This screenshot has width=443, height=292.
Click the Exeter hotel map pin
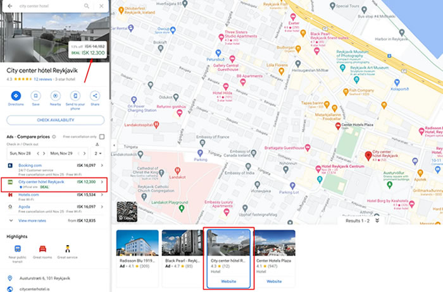tap(293, 17)
